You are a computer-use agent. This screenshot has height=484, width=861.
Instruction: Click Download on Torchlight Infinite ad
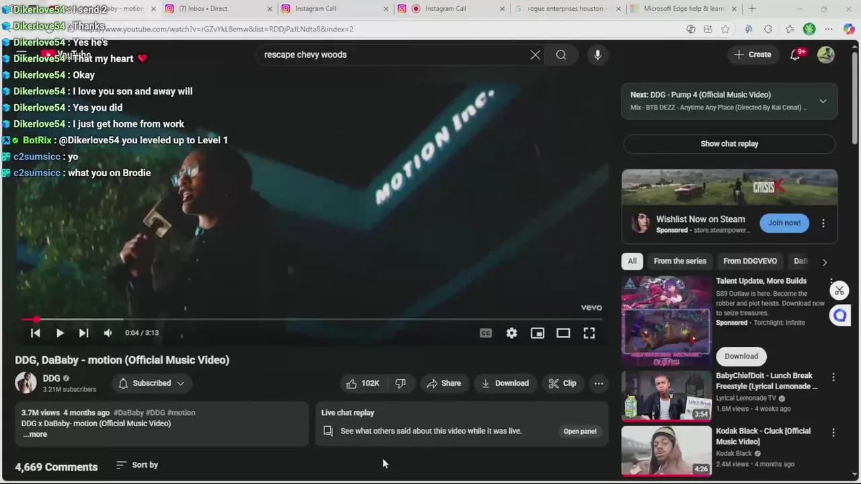(741, 356)
